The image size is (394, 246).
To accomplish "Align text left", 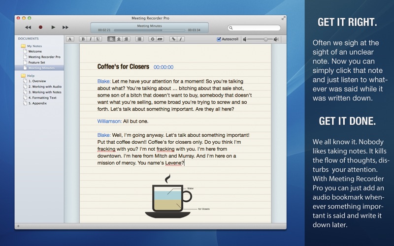I will pyautogui.click(x=111, y=39).
